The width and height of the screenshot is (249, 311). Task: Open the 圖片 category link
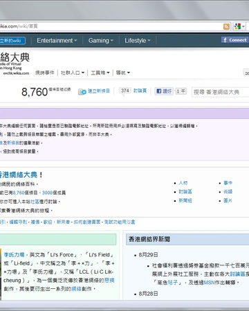coord(228,200)
